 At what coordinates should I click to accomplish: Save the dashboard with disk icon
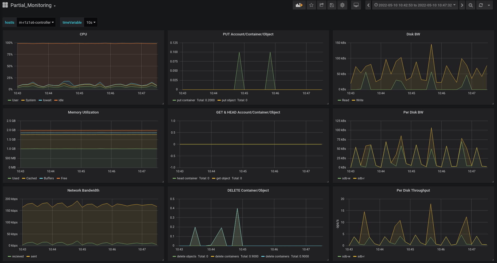coord(332,5)
